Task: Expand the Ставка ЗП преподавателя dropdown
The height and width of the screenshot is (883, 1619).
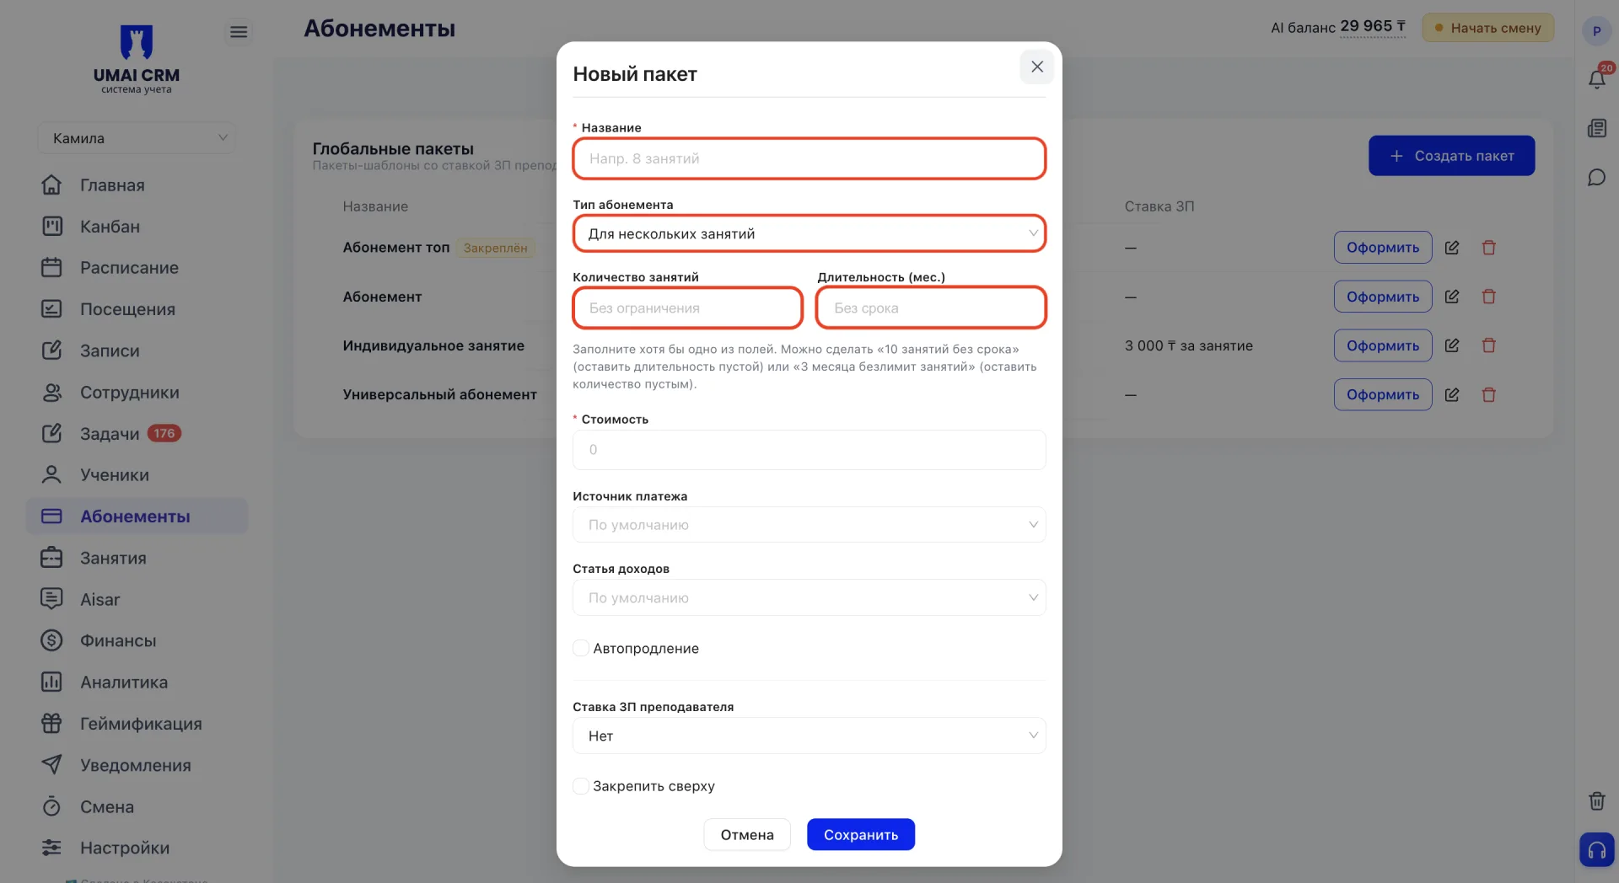Action: (809, 736)
